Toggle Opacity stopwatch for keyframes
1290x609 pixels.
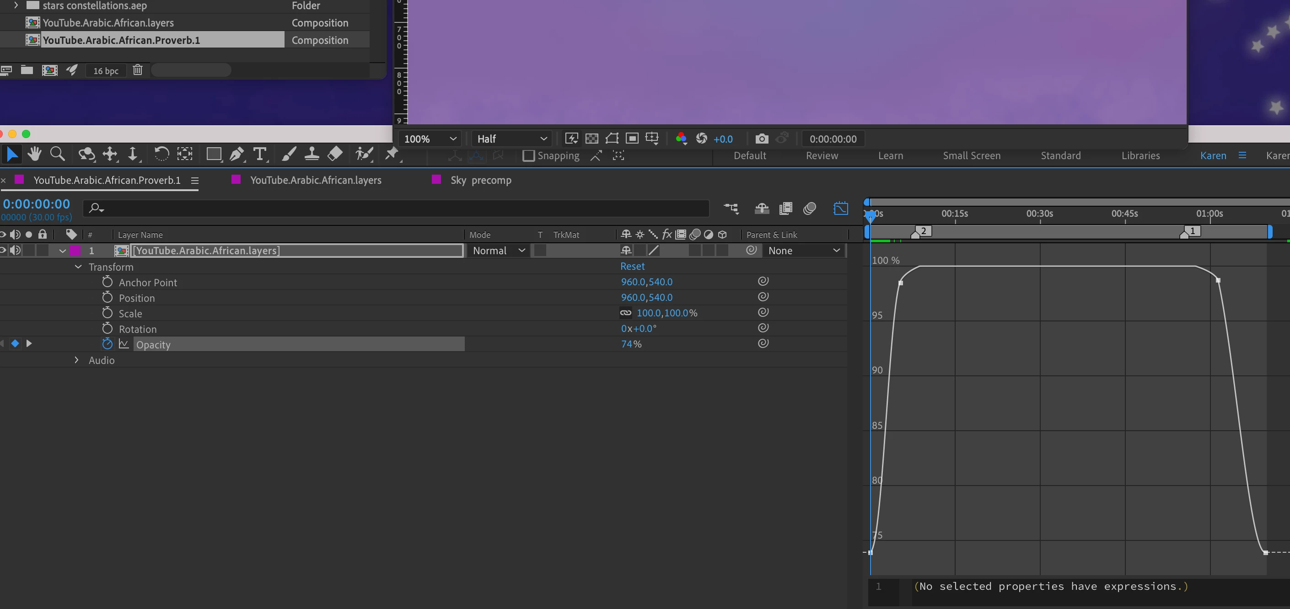(107, 344)
